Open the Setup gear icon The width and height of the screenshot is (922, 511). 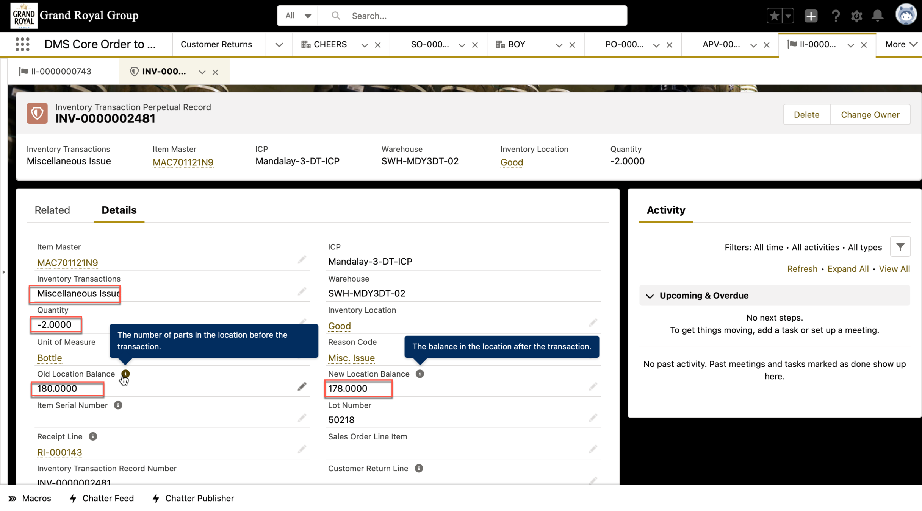click(856, 16)
